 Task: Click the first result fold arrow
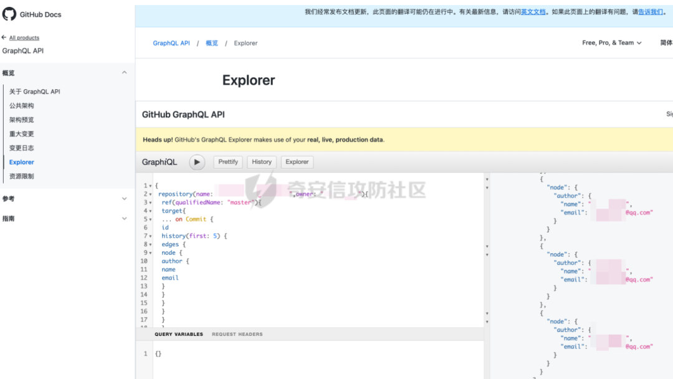click(x=487, y=180)
